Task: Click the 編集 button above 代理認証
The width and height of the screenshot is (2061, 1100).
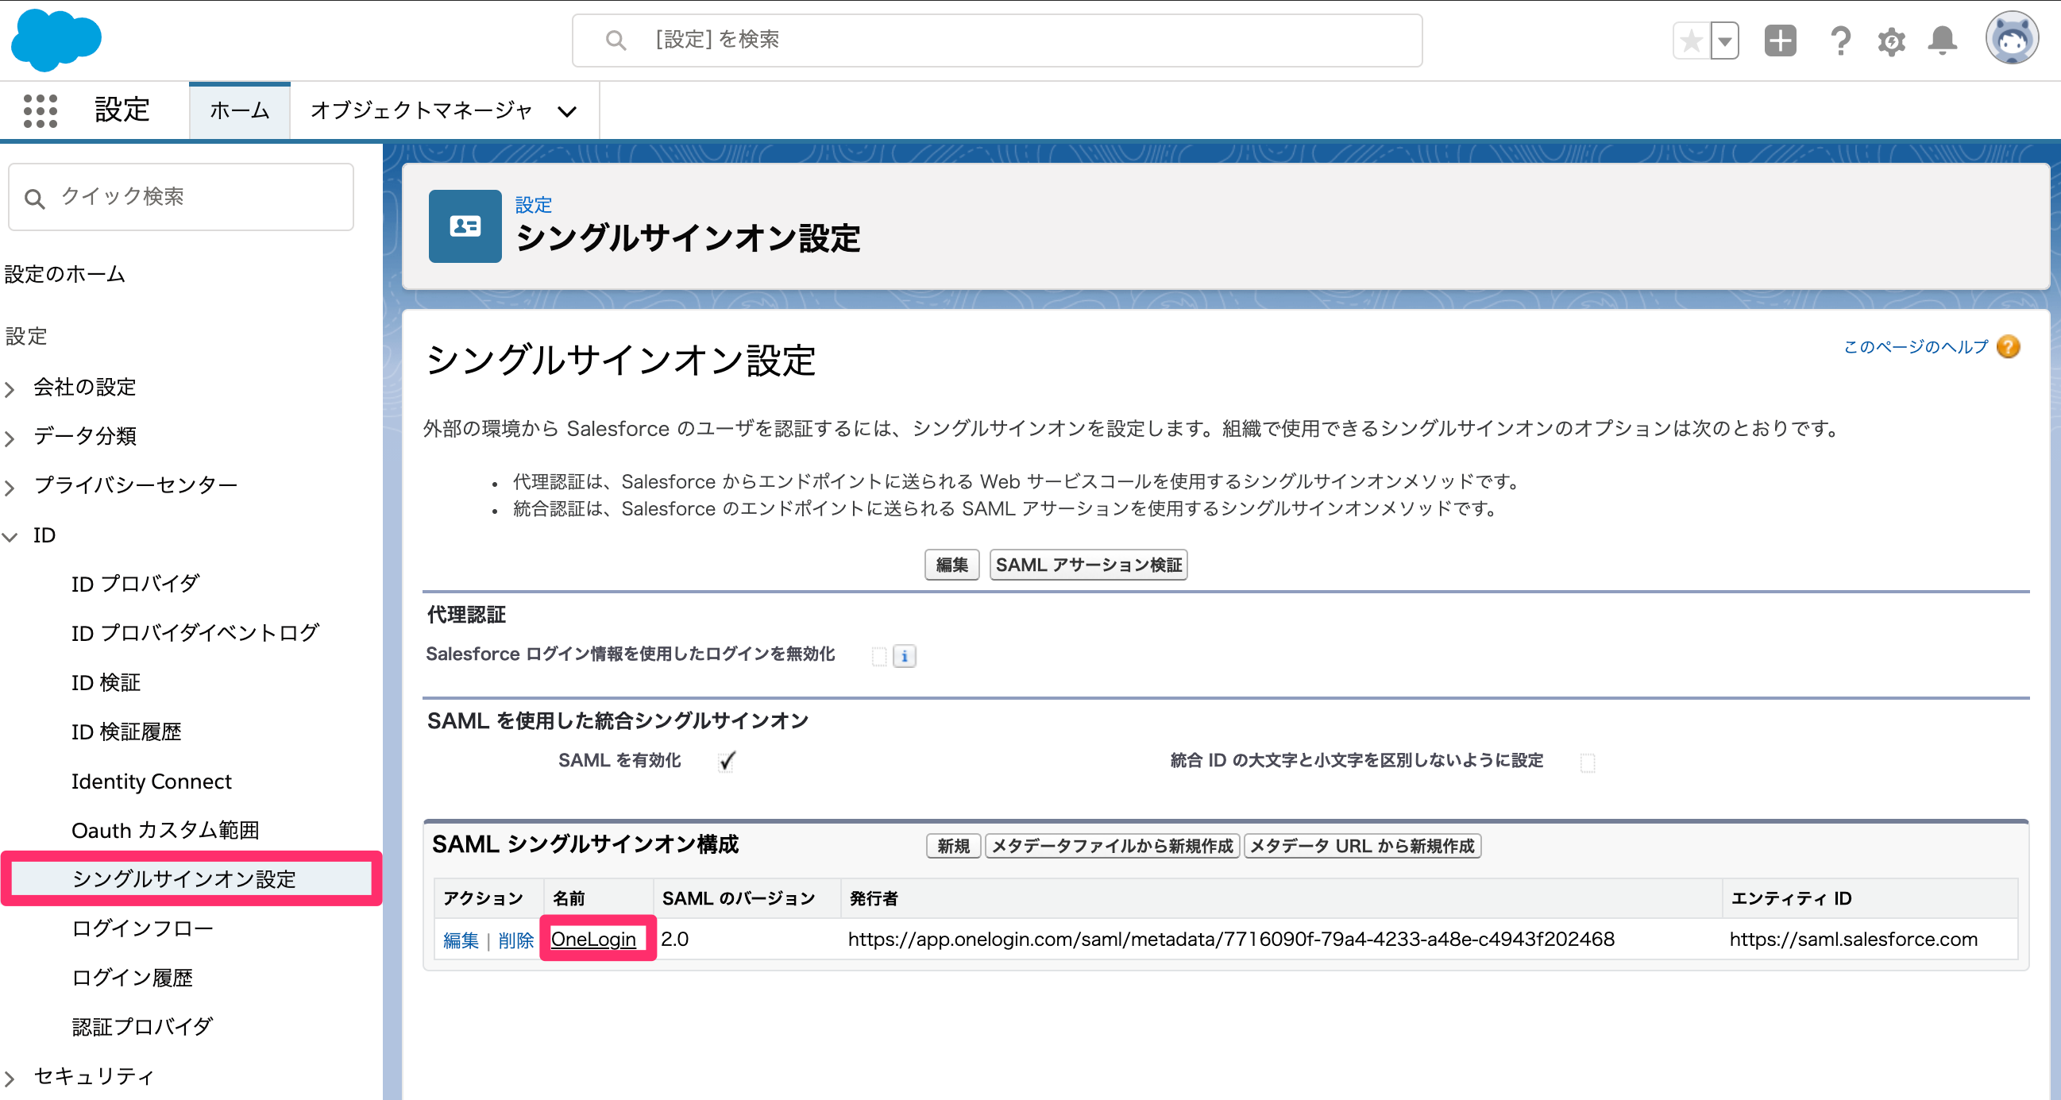Action: (x=952, y=565)
